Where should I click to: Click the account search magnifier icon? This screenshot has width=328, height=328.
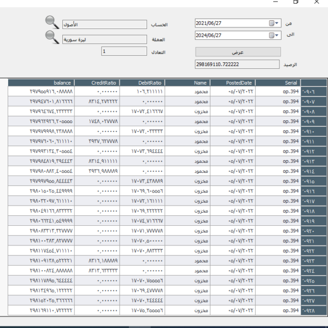point(52,22)
